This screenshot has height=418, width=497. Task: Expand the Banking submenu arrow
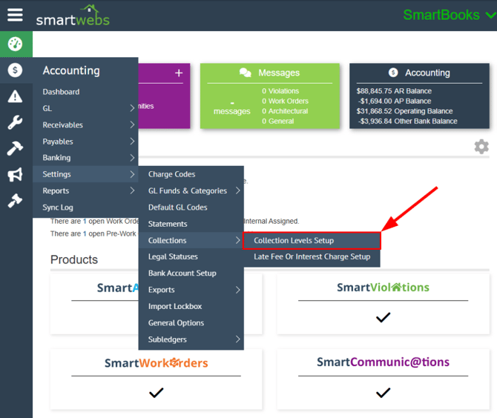pos(132,158)
